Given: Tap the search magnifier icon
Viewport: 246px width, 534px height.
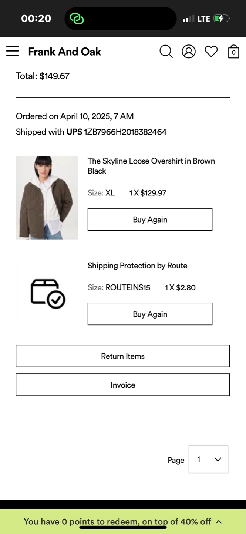Looking at the screenshot, I should [166, 52].
